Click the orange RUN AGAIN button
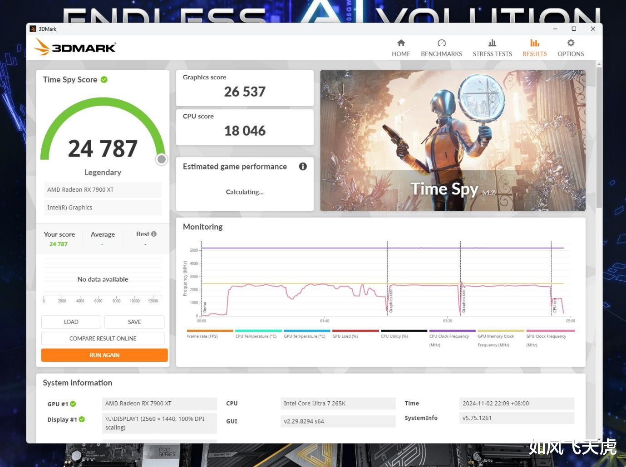This screenshot has height=467, width=626. [x=104, y=355]
